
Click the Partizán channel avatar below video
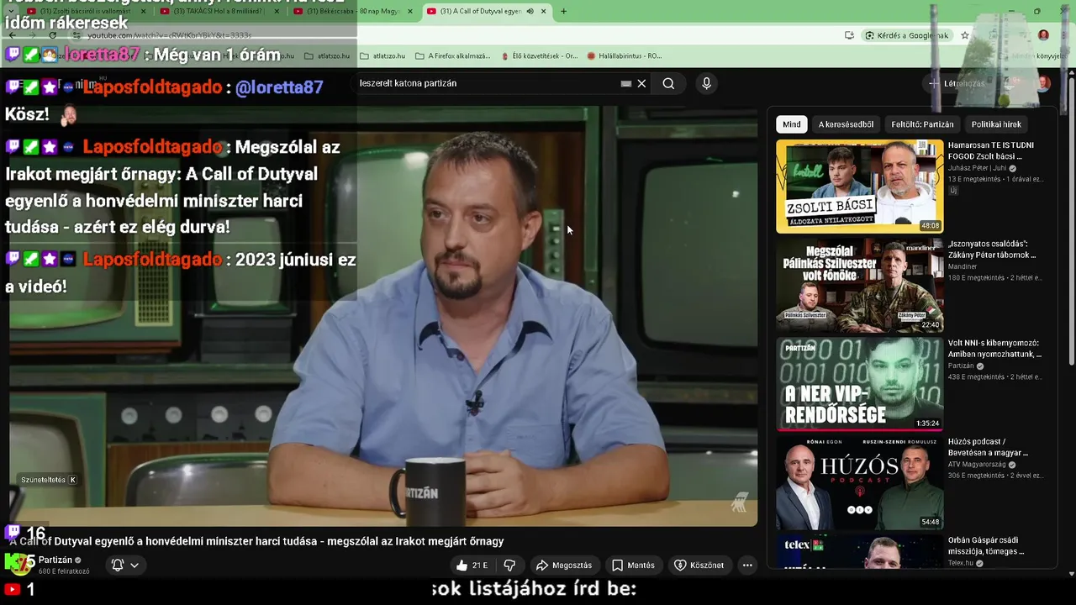coord(19,564)
